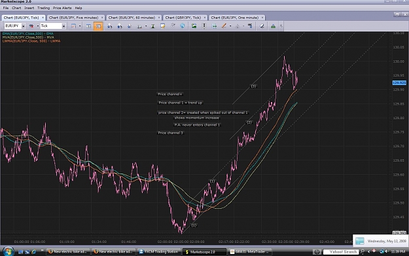The height and width of the screenshot is (256, 409).
Task: Open the Trading menu
Action: coord(43,8)
